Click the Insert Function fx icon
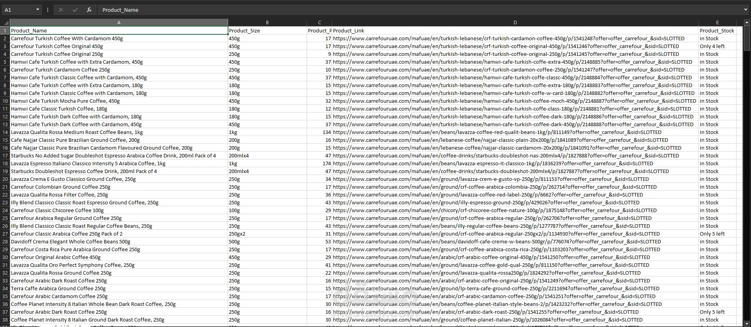 89,10
